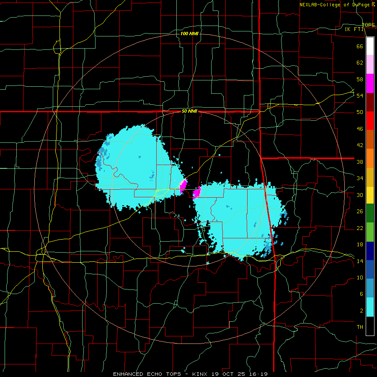Click the medium blue legend band near 10
377x377 pixels.
click(x=370, y=270)
